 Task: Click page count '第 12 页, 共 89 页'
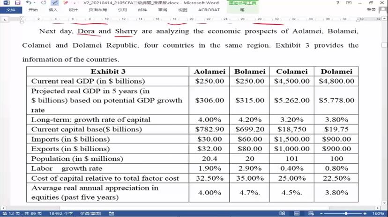coord(22,213)
